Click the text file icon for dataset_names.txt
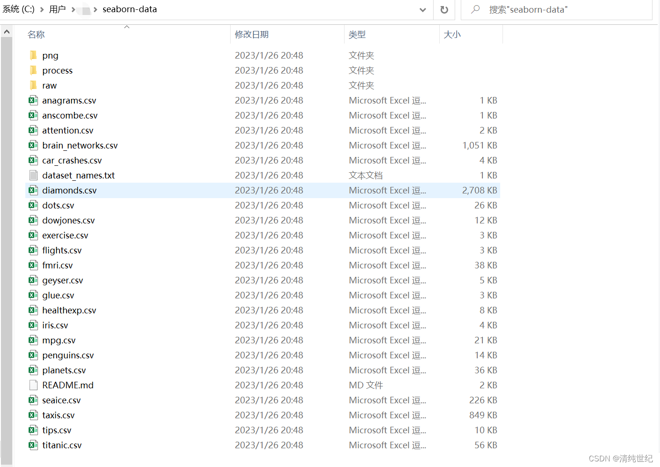The width and height of the screenshot is (660, 467). [x=33, y=175]
